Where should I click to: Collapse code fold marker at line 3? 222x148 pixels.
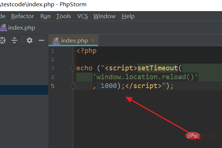click(73, 68)
